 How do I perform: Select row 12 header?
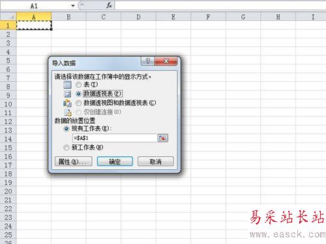click(x=8, y=122)
